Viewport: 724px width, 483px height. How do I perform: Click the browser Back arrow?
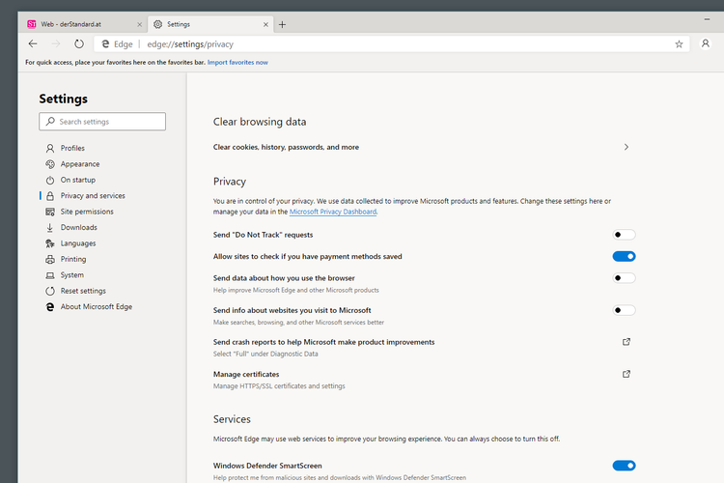32,43
